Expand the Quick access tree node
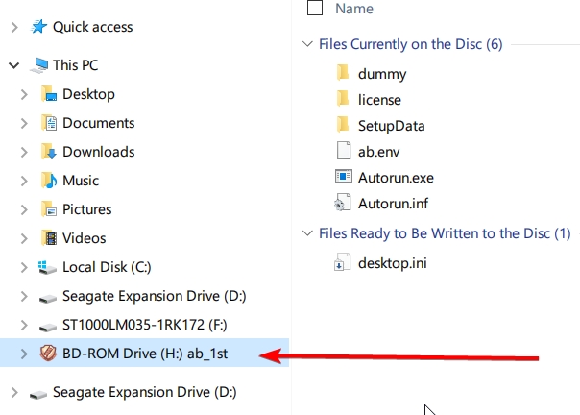 click(x=13, y=27)
